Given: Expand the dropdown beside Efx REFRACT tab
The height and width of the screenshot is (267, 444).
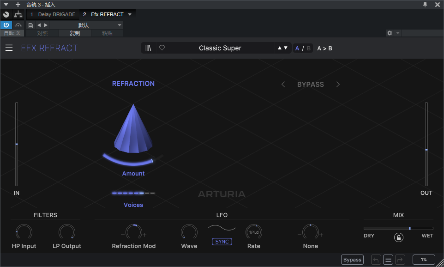Looking at the screenshot, I should pos(130,14).
